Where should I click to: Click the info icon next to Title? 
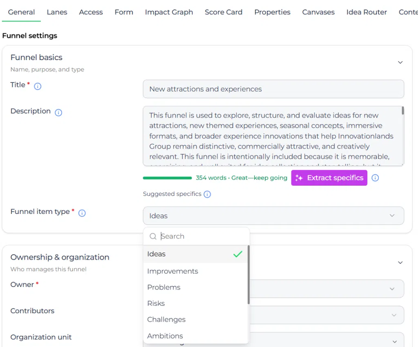38,86
